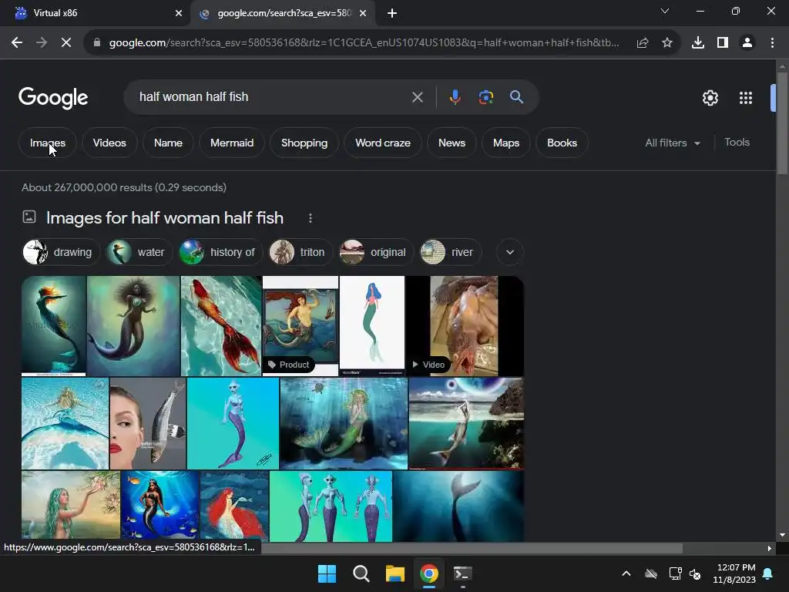The height and width of the screenshot is (592, 789).
Task: Clear the search box text
Action: click(x=417, y=97)
